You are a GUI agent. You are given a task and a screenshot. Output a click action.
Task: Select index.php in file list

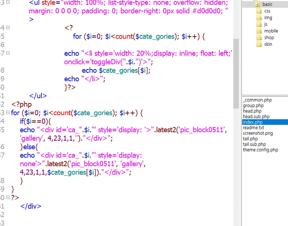pos(265,122)
